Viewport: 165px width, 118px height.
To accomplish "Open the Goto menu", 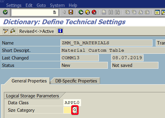I will coord(41,5).
